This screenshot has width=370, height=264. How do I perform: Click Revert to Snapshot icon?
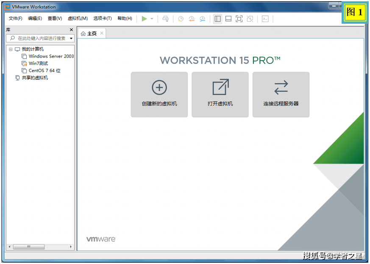(x=192, y=19)
